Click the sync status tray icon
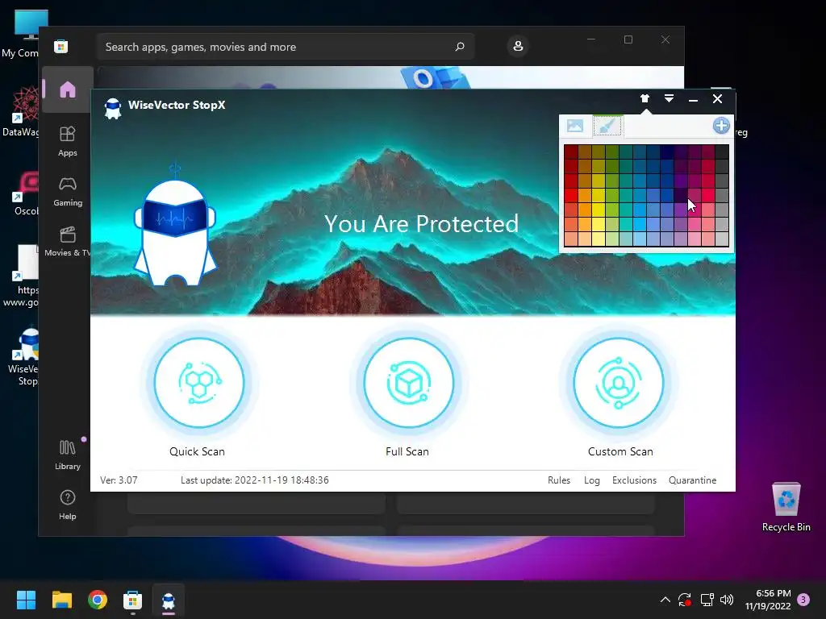The width and height of the screenshot is (826, 619). click(x=685, y=600)
